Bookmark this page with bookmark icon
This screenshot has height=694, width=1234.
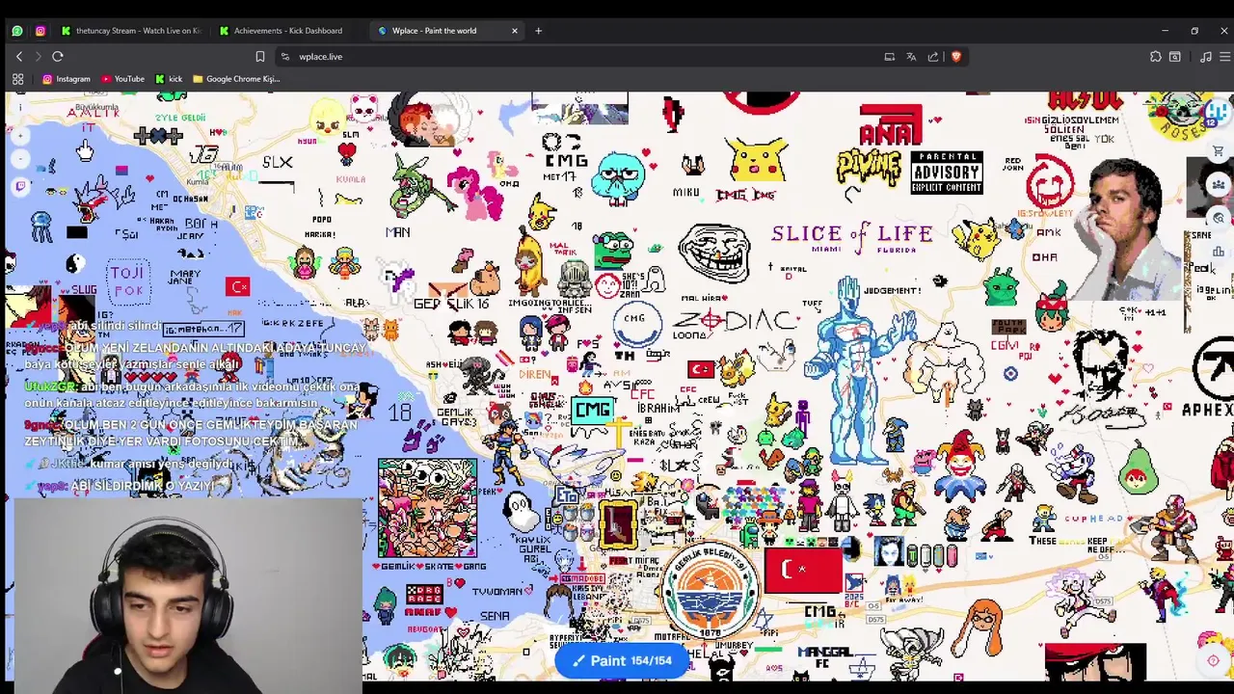[259, 56]
